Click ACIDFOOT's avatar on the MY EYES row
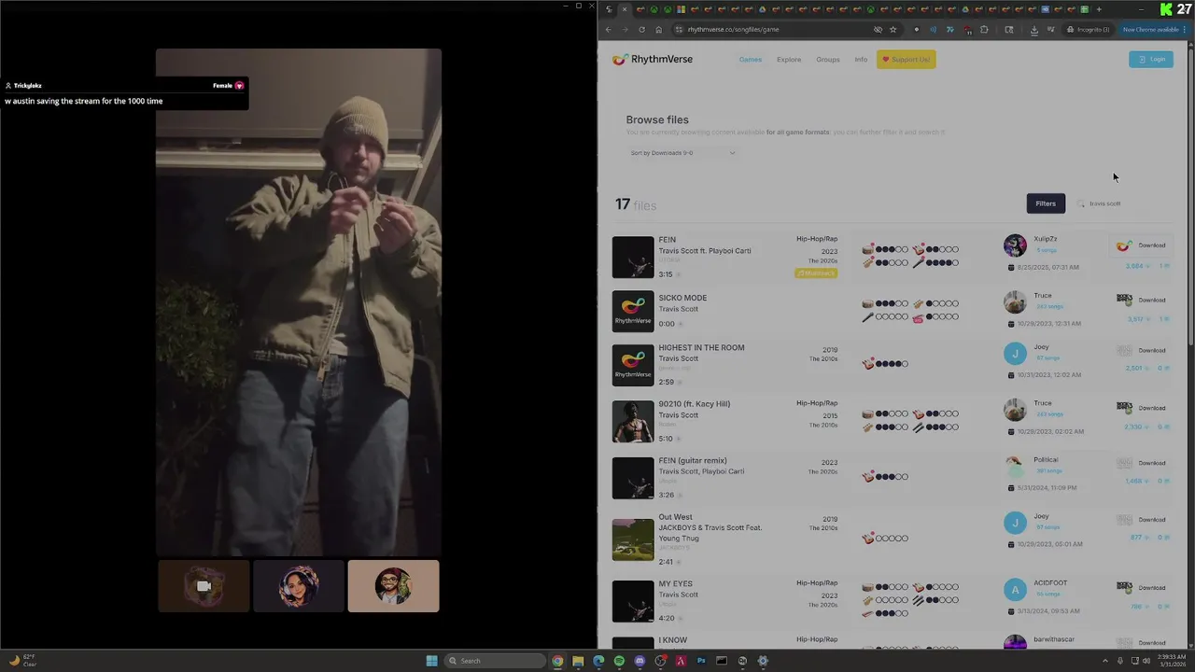The height and width of the screenshot is (672, 1195). point(1015,590)
